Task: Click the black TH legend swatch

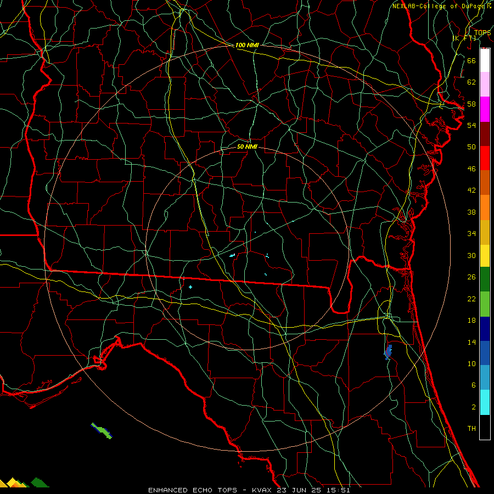Action: pos(485,427)
